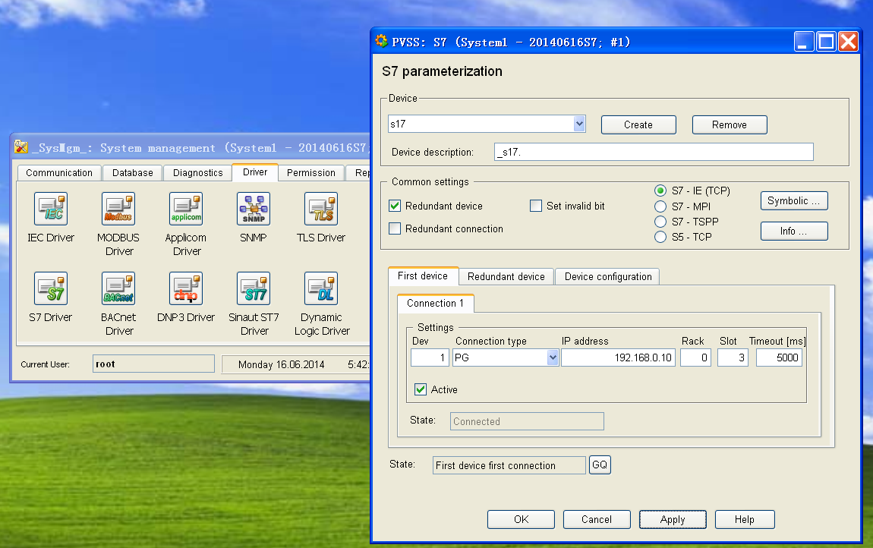Minimize the PVSS S7 window
This screenshot has height=548, width=873.
(803, 41)
